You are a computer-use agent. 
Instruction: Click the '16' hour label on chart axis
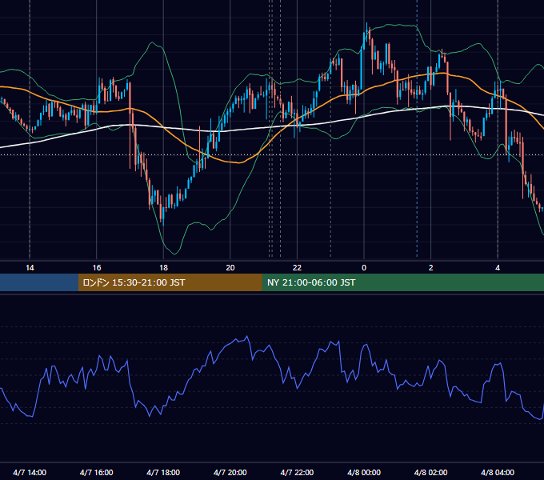pos(97,268)
